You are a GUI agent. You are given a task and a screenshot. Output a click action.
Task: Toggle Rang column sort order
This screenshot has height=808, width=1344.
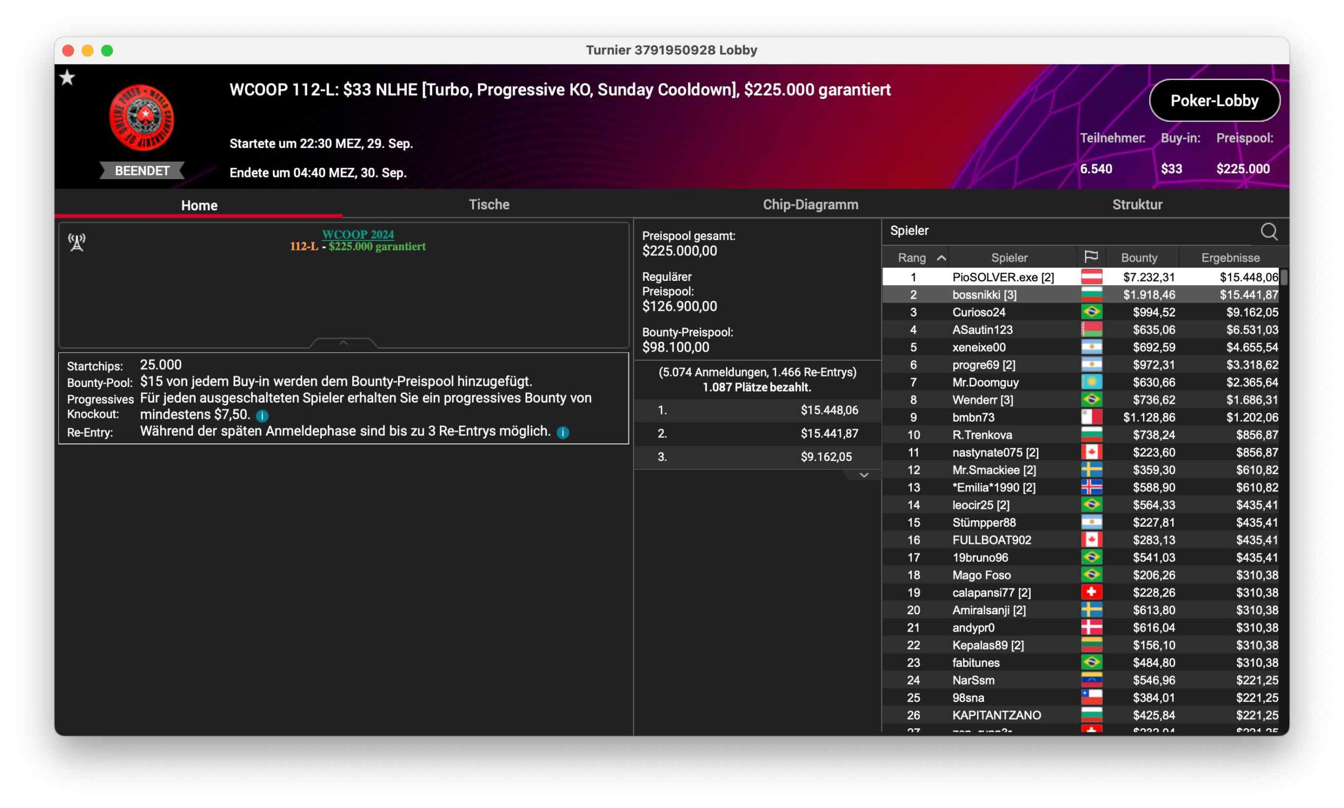[x=920, y=258]
